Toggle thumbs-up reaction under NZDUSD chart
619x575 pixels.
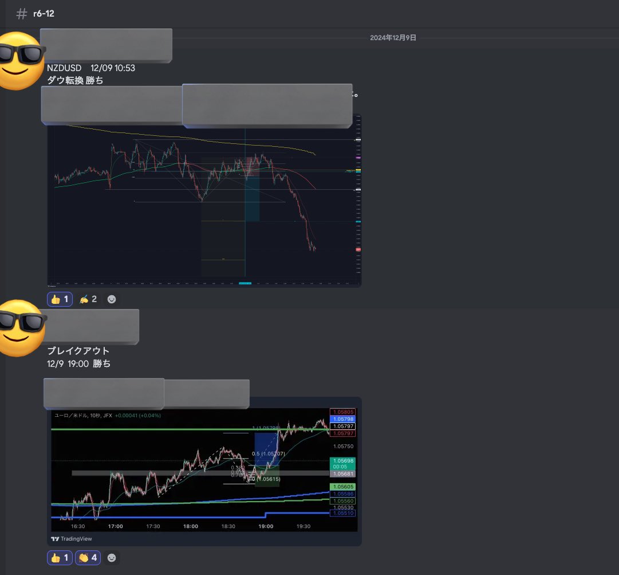[60, 299]
